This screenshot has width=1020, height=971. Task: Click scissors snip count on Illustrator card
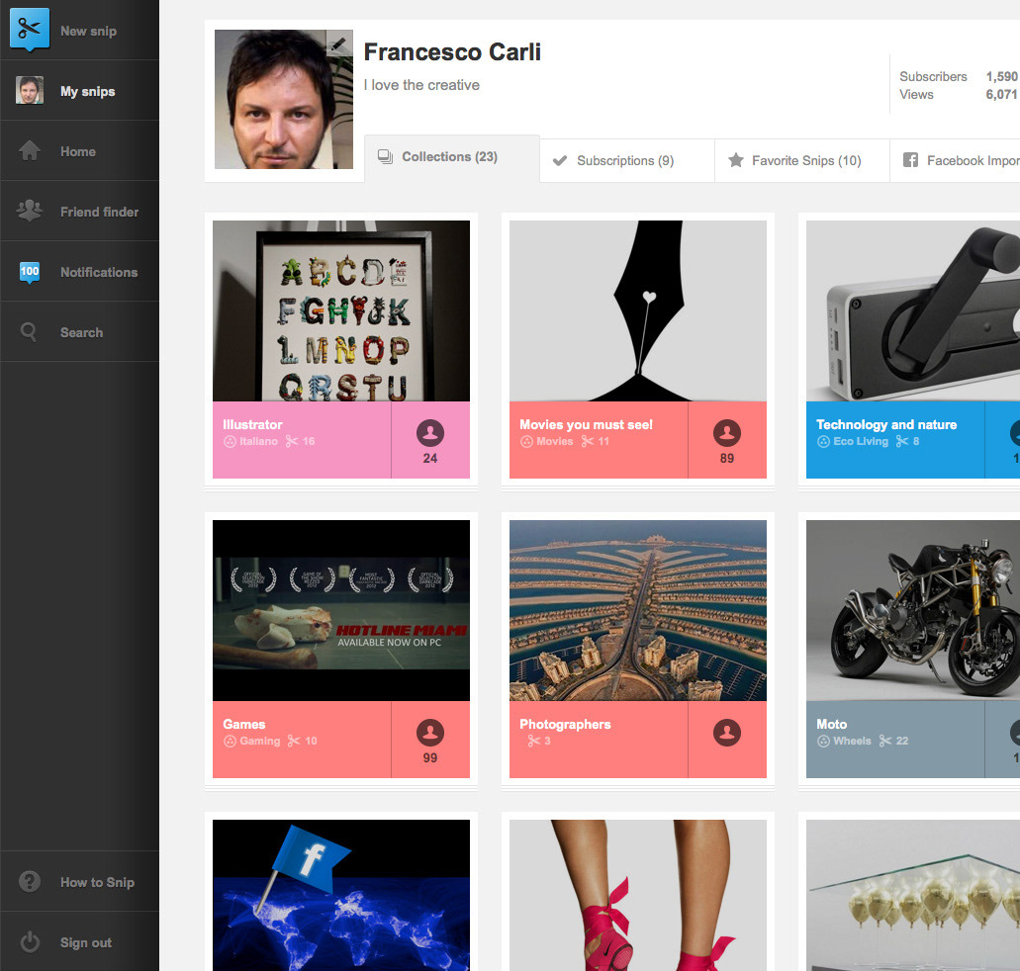pyautogui.click(x=300, y=441)
